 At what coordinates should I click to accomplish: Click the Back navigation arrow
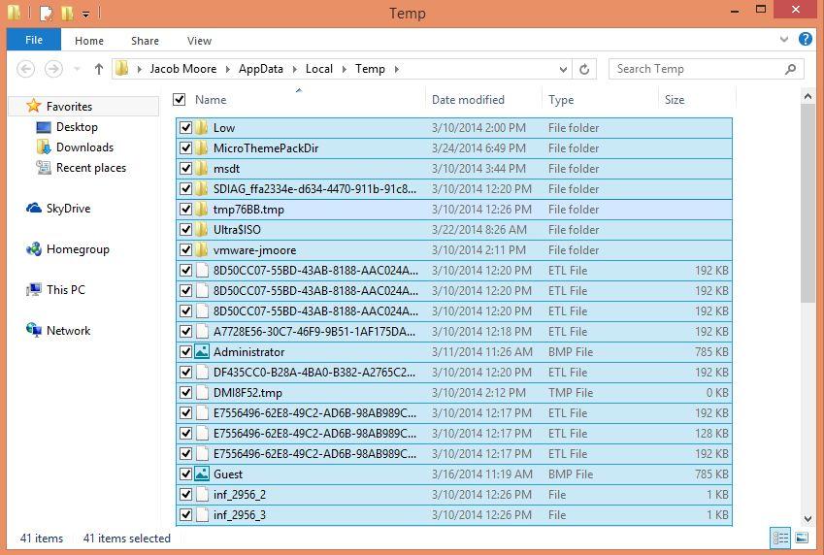(x=26, y=69)
